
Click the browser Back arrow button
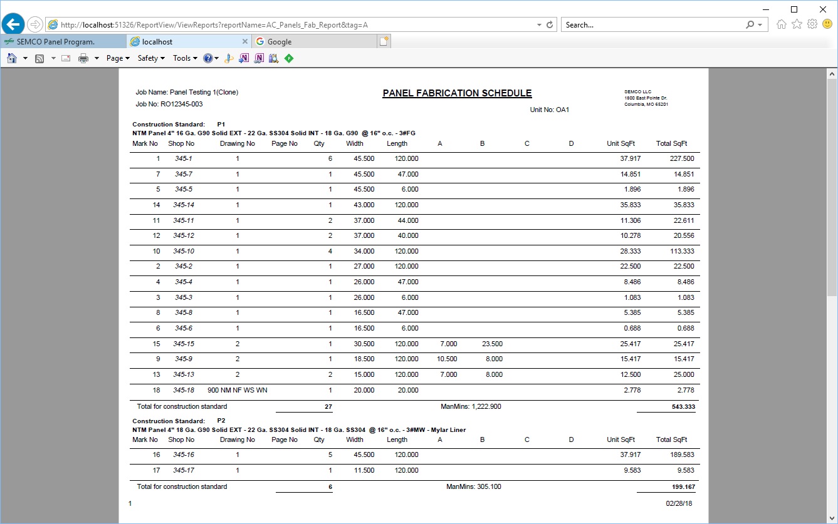[13, 24]
